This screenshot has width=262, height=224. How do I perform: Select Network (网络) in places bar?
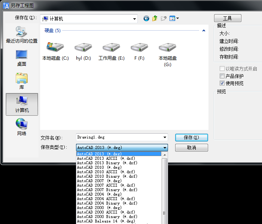point(22,127)
